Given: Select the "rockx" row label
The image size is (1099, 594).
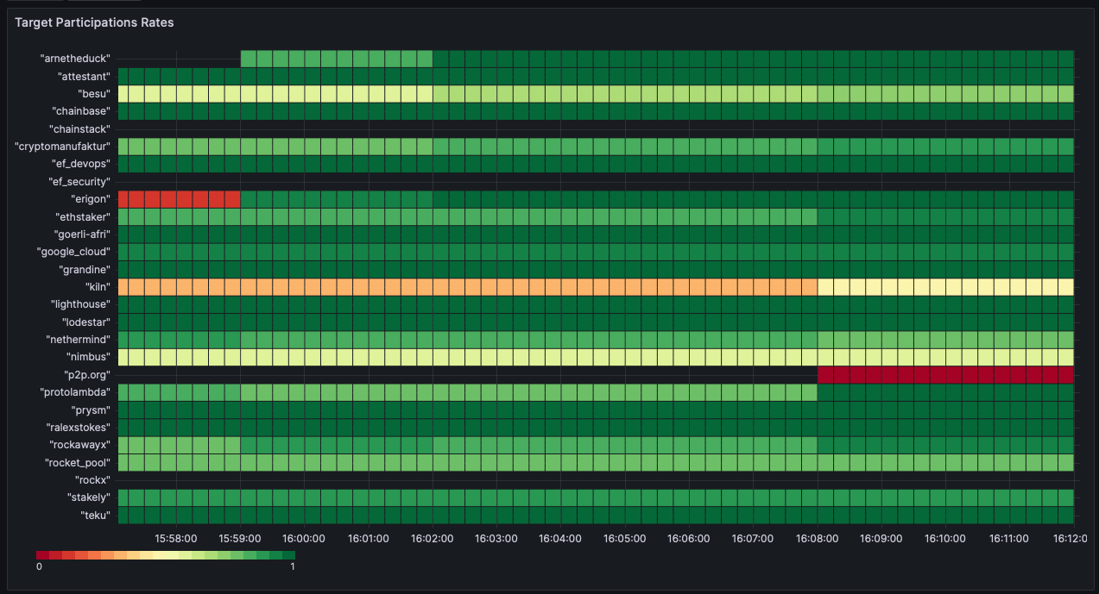Looking at the screenshot, I should pos(92,480).
